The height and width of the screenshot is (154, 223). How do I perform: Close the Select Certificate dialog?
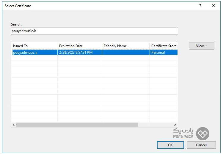pyautogui.click(x=213, y=6)
